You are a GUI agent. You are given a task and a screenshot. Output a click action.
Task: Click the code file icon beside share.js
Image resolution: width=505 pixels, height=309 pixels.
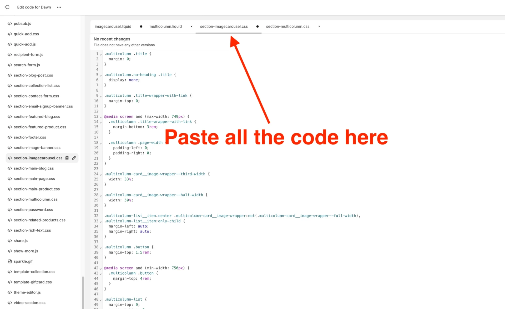point(10,240)
